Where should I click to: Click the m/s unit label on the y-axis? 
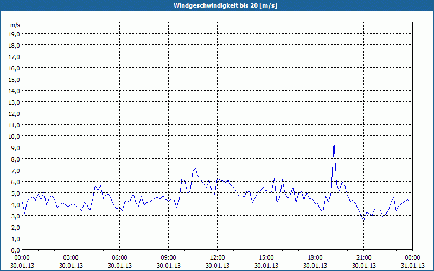[x=15, y=25]
